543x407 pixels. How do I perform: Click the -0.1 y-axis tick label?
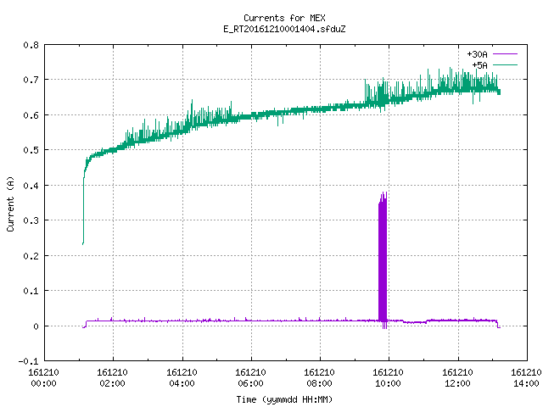(28, 361)
